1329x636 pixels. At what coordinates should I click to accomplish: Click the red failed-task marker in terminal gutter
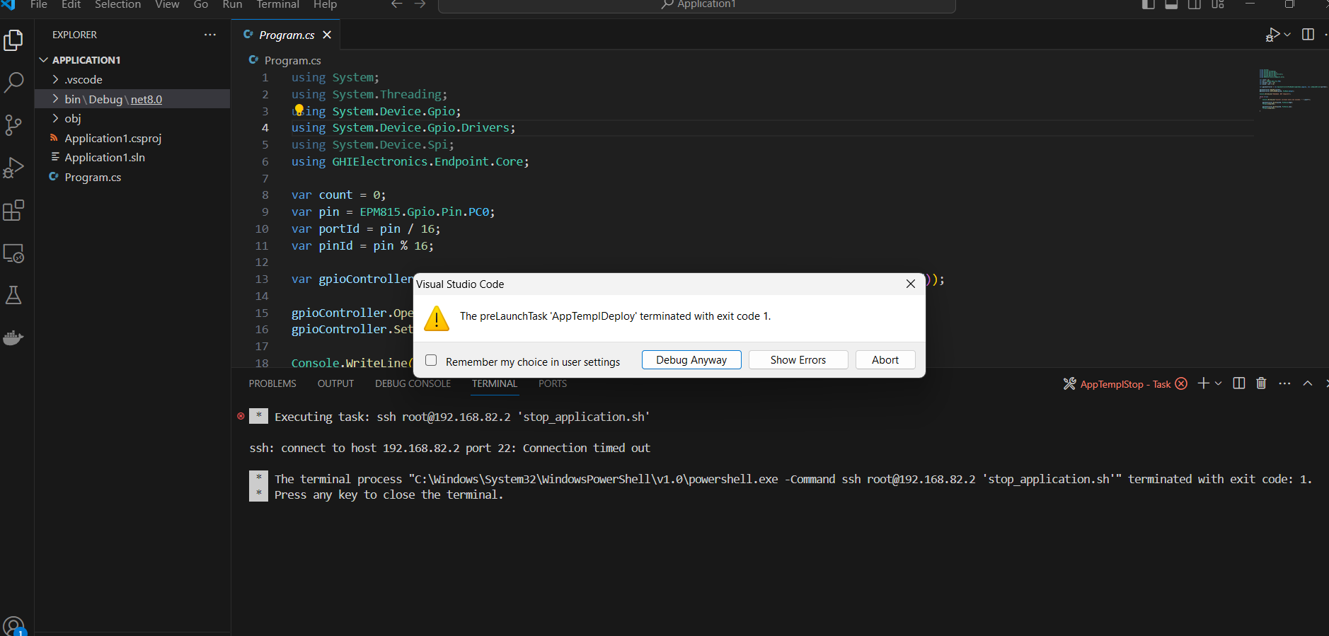point(241,416)
